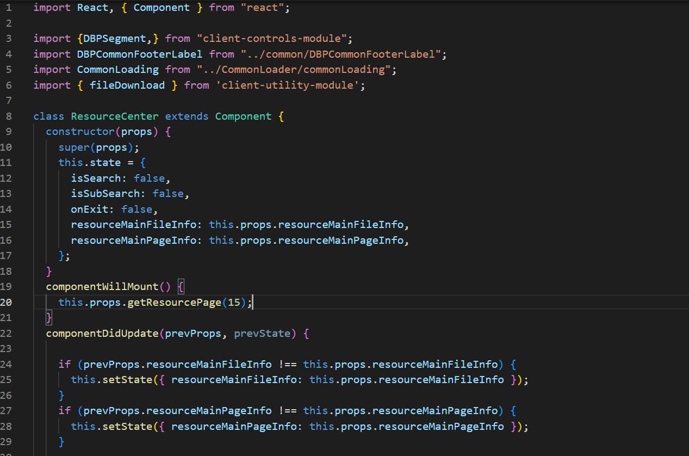Screen dimensions: 689x456
Task: Click the false value on line 14
Action: [136, 209]
